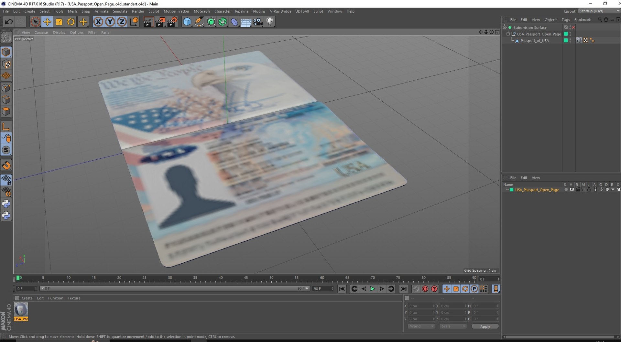Open Function menu in Material Manager
Image resolution: width=621 pixels, height=342 pixels.
56,298
